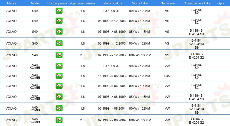
Task: Click petrol icon in V40 KOMBI 2.0 row
Action: (x=59, y=120)
